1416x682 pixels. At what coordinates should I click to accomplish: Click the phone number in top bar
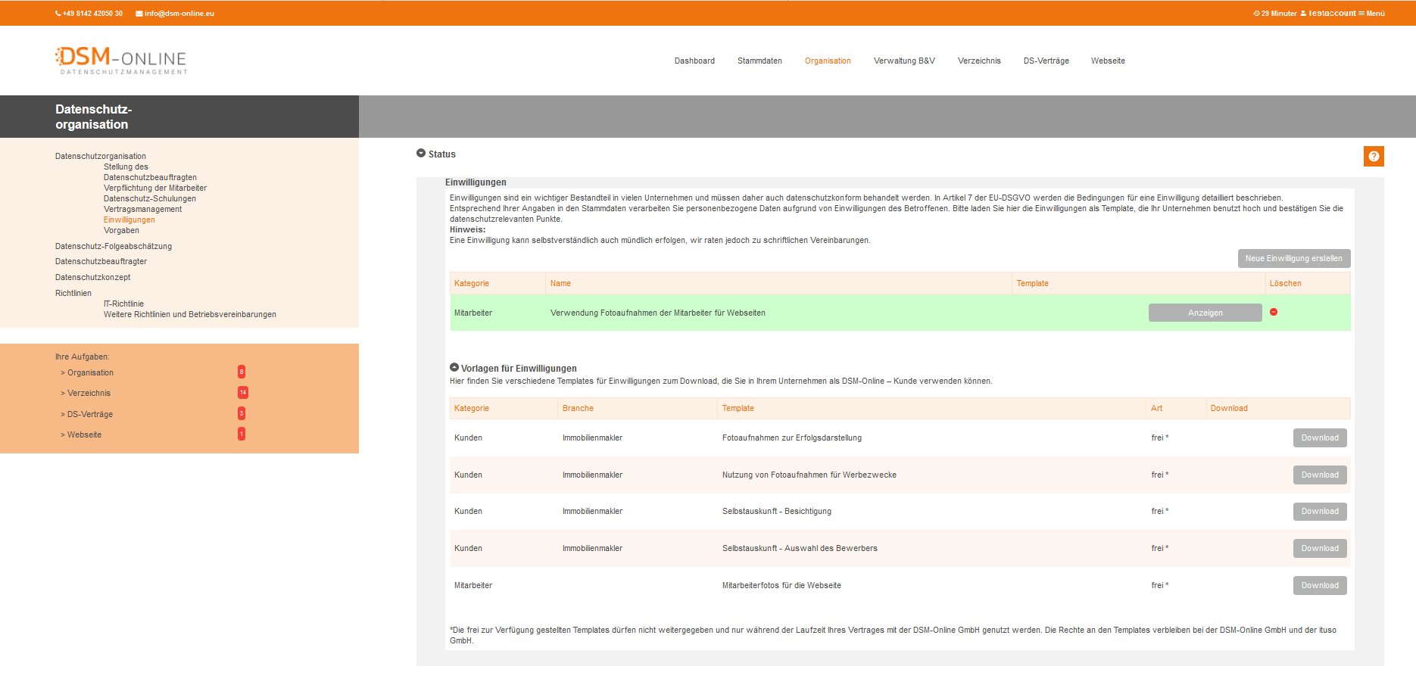[x=89, y=14]
